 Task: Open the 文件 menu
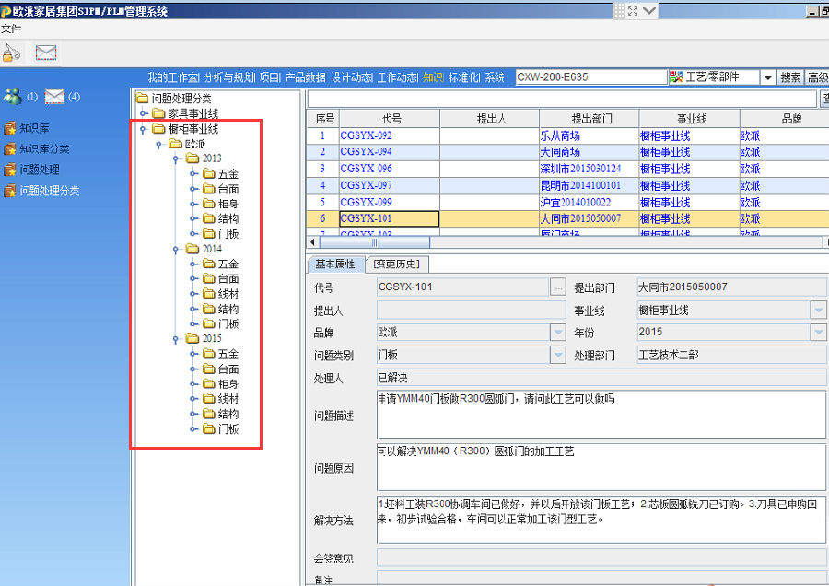(11, 29)
